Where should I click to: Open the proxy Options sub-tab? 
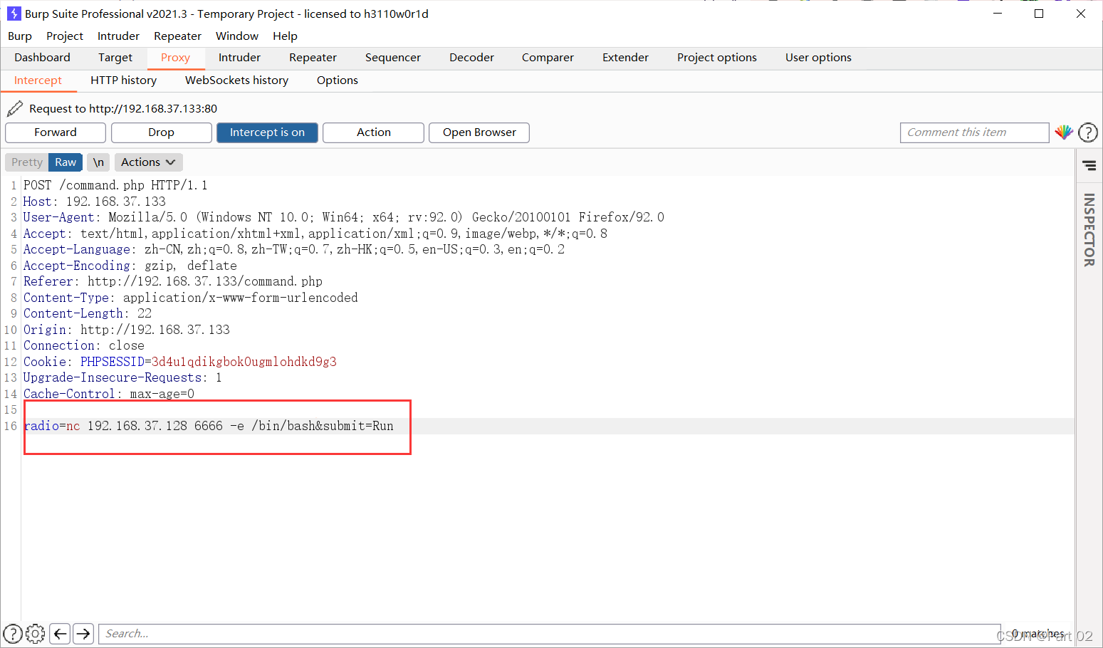coord(337,80)
